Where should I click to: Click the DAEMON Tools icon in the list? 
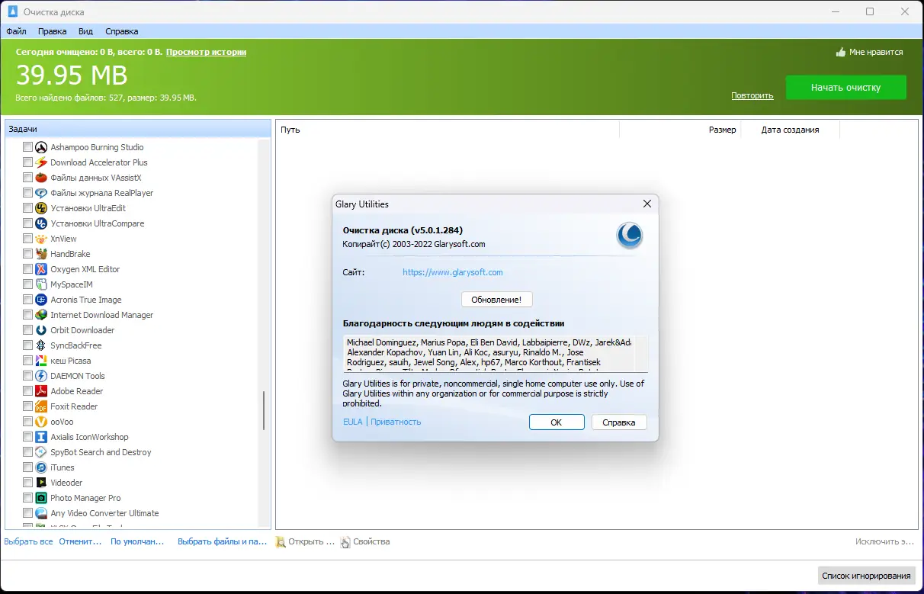40,376
